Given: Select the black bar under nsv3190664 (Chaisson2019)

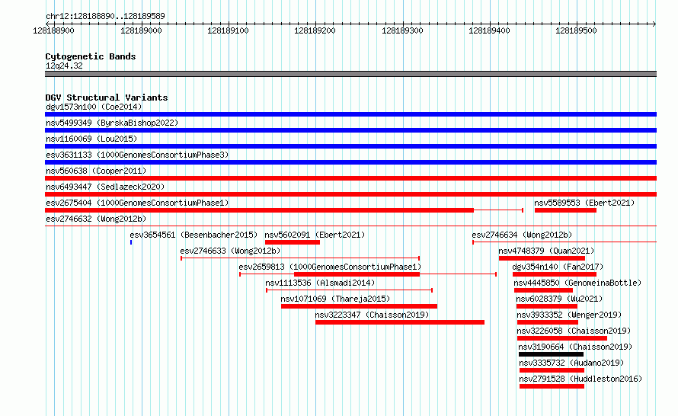Looking at the screenshot, I should (552, 354).
